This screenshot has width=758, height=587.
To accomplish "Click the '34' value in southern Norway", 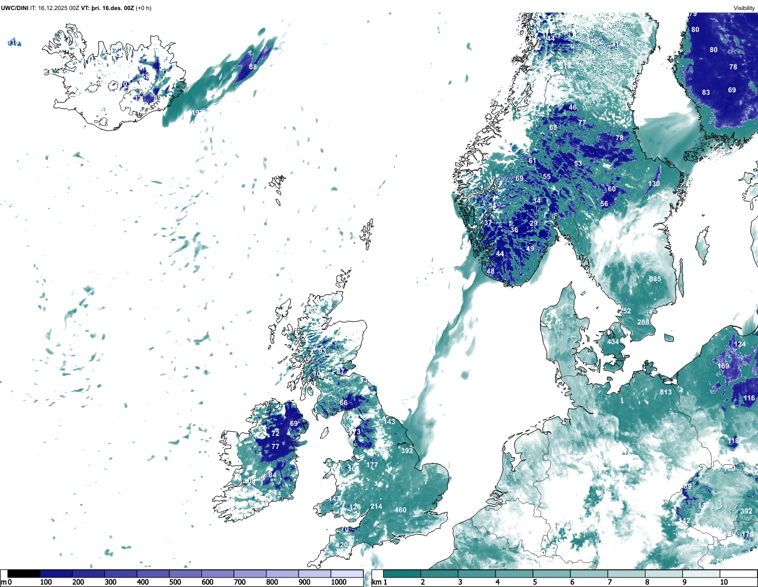I will [537, 201].
